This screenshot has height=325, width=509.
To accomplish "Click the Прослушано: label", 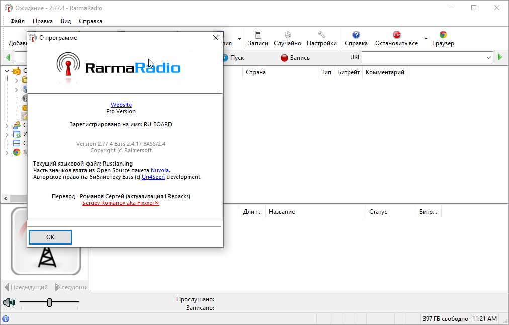I will [195, 299].
